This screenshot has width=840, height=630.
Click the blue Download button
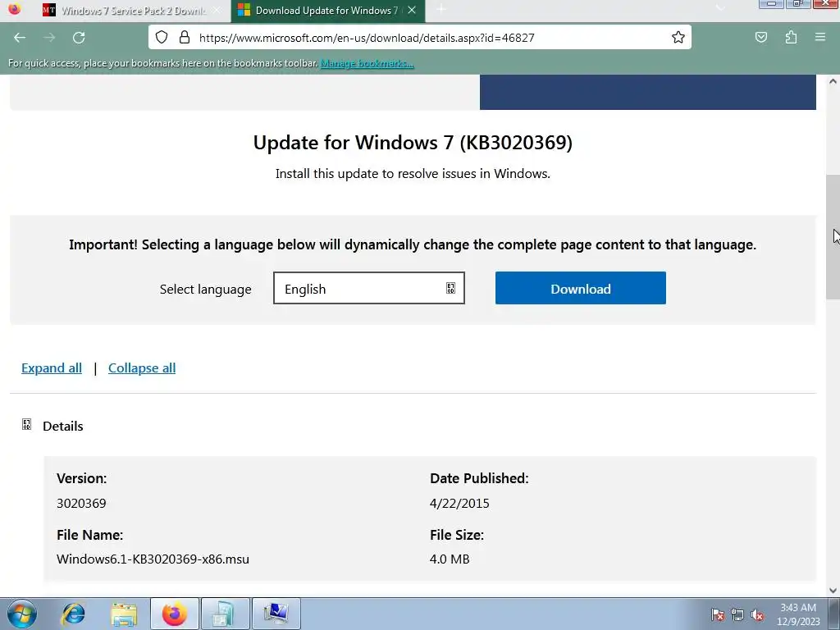click(581, 288)
